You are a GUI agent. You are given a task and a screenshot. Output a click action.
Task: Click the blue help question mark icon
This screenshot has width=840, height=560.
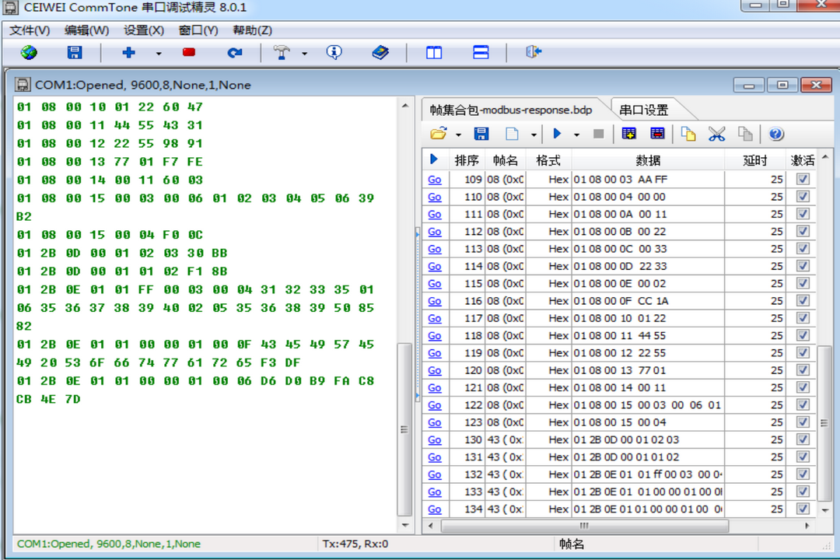(x=775, y=134)
